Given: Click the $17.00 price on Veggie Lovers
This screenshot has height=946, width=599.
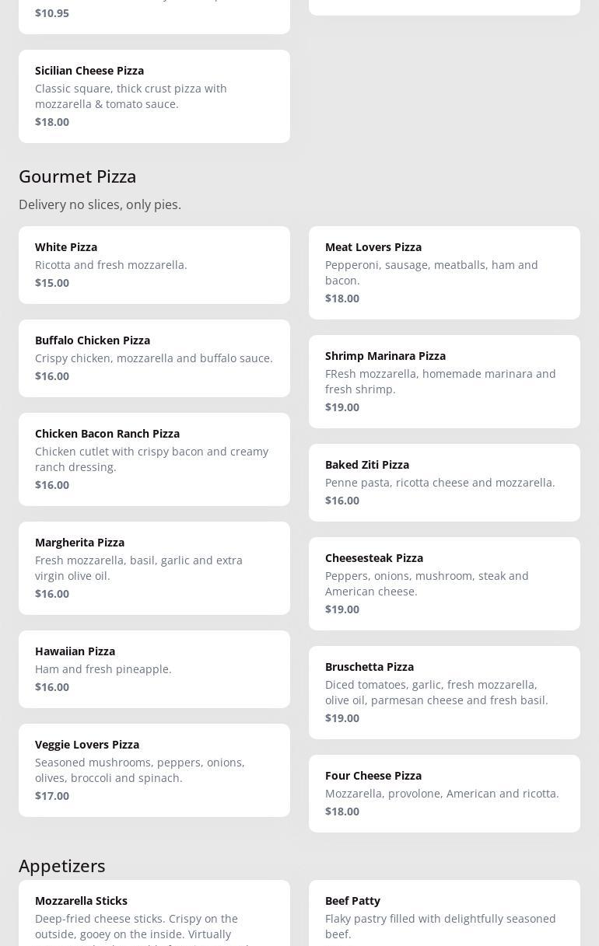Looking at the screenshot, I should click(x=52, y=796).
